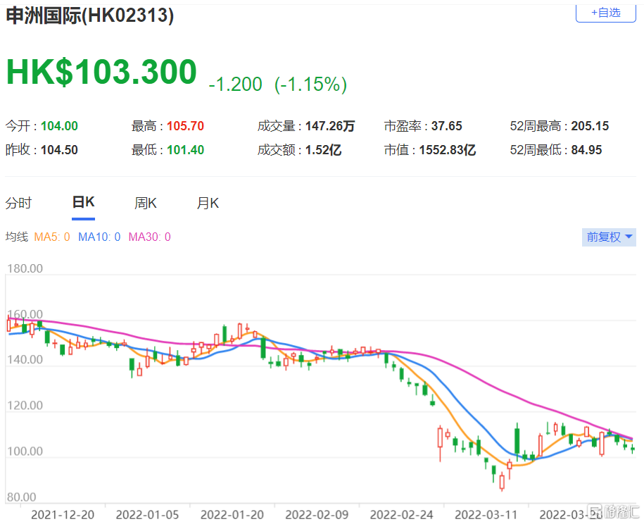Open the 月K monthly chart tab
Image resolution: width=644 pixels, height=524 pixels.
point(208,203)
